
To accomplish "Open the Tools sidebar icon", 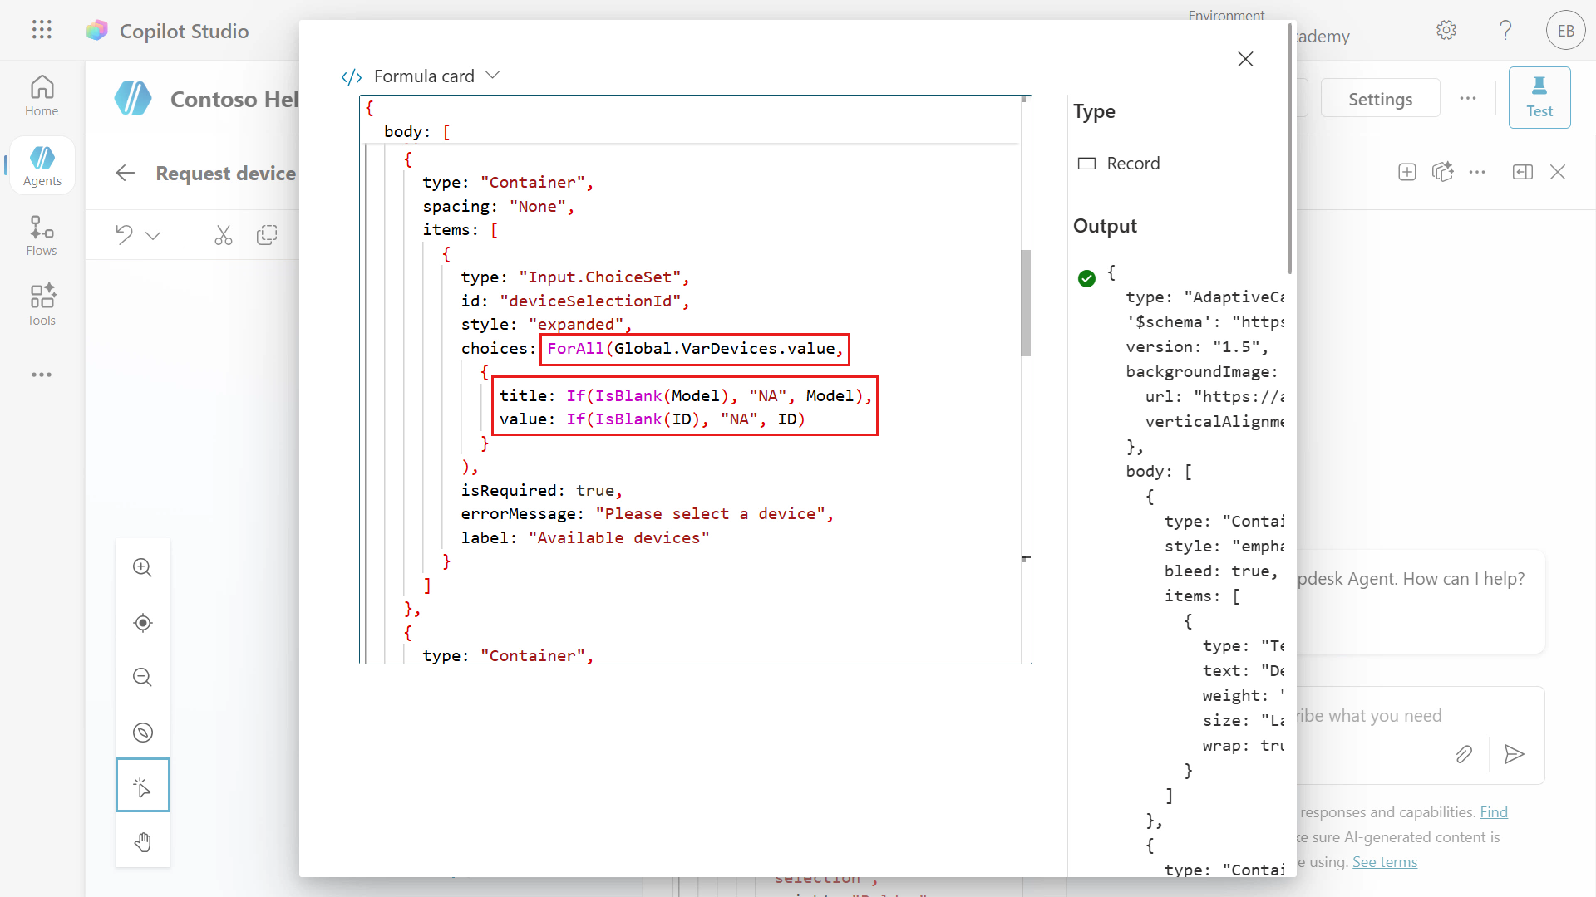I will pos(42,305).
